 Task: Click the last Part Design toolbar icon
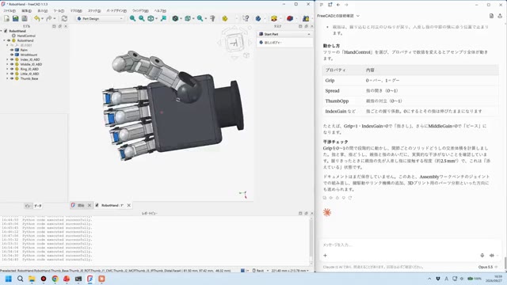click(306, 19)
